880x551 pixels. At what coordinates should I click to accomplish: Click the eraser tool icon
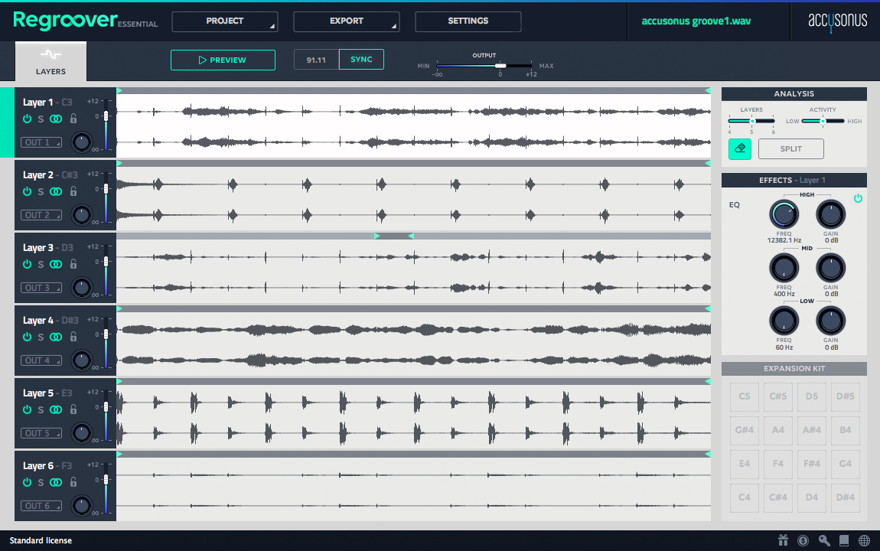[740, 148]
